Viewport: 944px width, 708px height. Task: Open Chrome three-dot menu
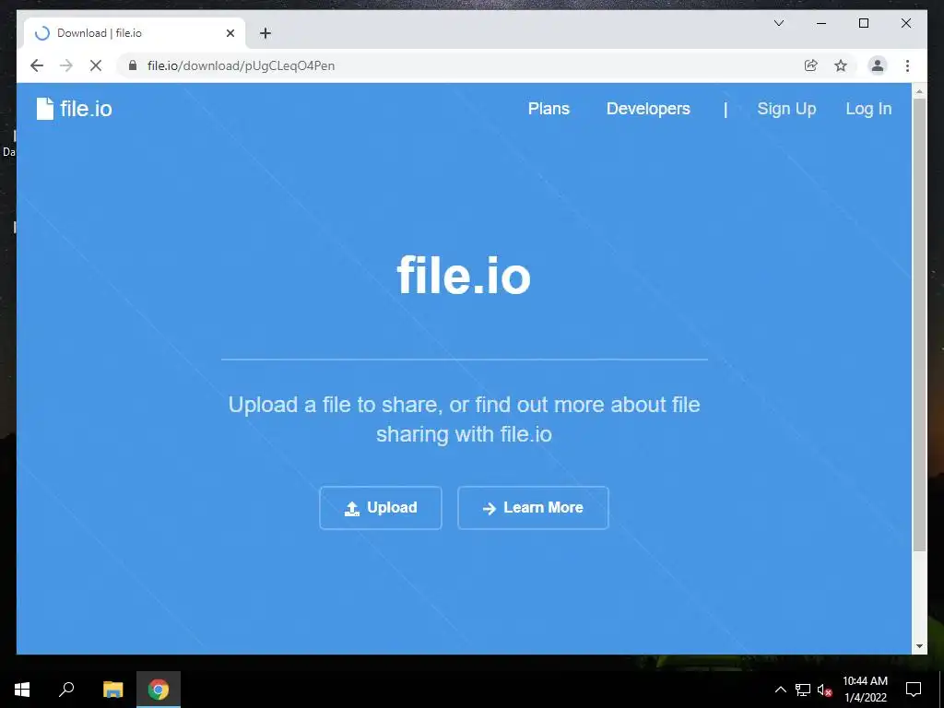pos(907,65)
